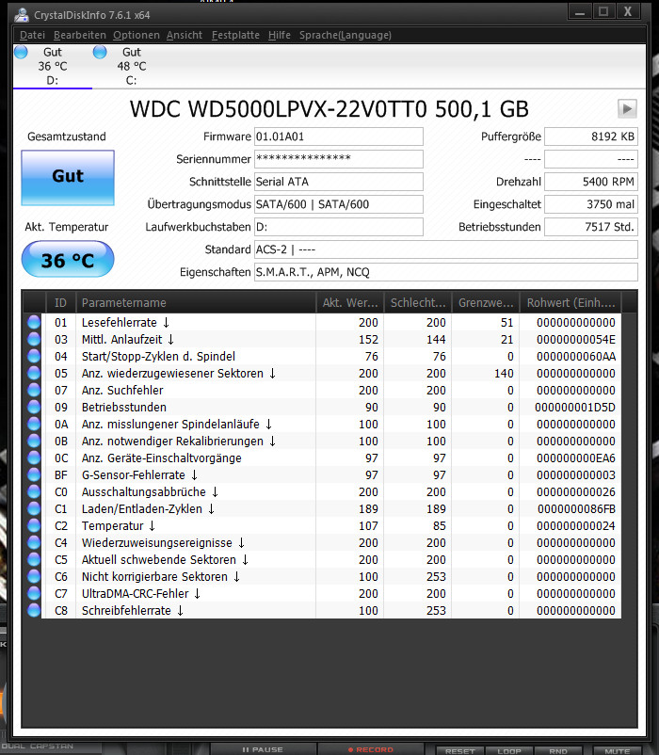Image resolution: width=659 pixels, height=755 pixels.
Task: Click status orb for notwendiger Rekalibrierungen row
Action: [x=34, y=442]
